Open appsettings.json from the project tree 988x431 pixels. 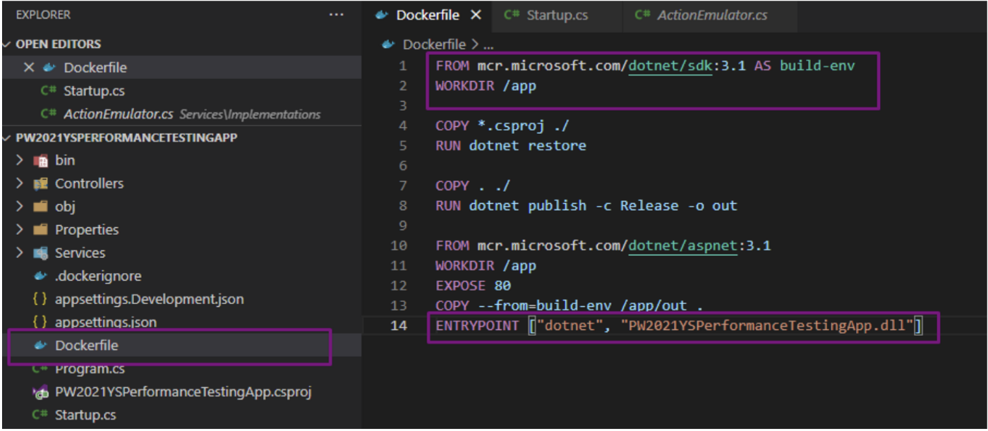pyautogui.click(x=106, y=322)
